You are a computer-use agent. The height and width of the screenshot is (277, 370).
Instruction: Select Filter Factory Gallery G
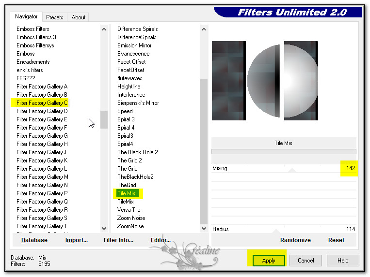42,136
